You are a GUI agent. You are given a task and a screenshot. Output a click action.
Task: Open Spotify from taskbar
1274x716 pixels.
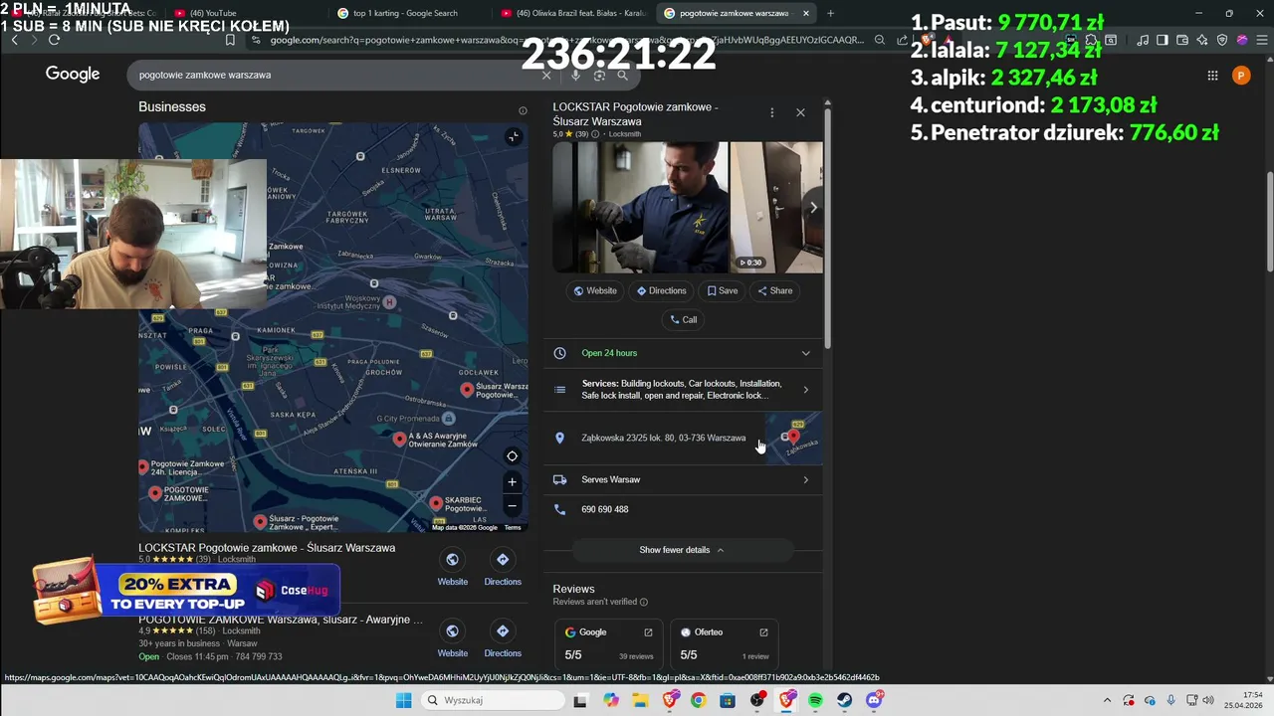(x=815, y=701)
